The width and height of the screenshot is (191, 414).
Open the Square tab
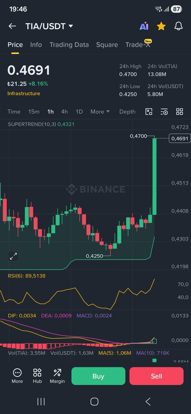(107, 45)
